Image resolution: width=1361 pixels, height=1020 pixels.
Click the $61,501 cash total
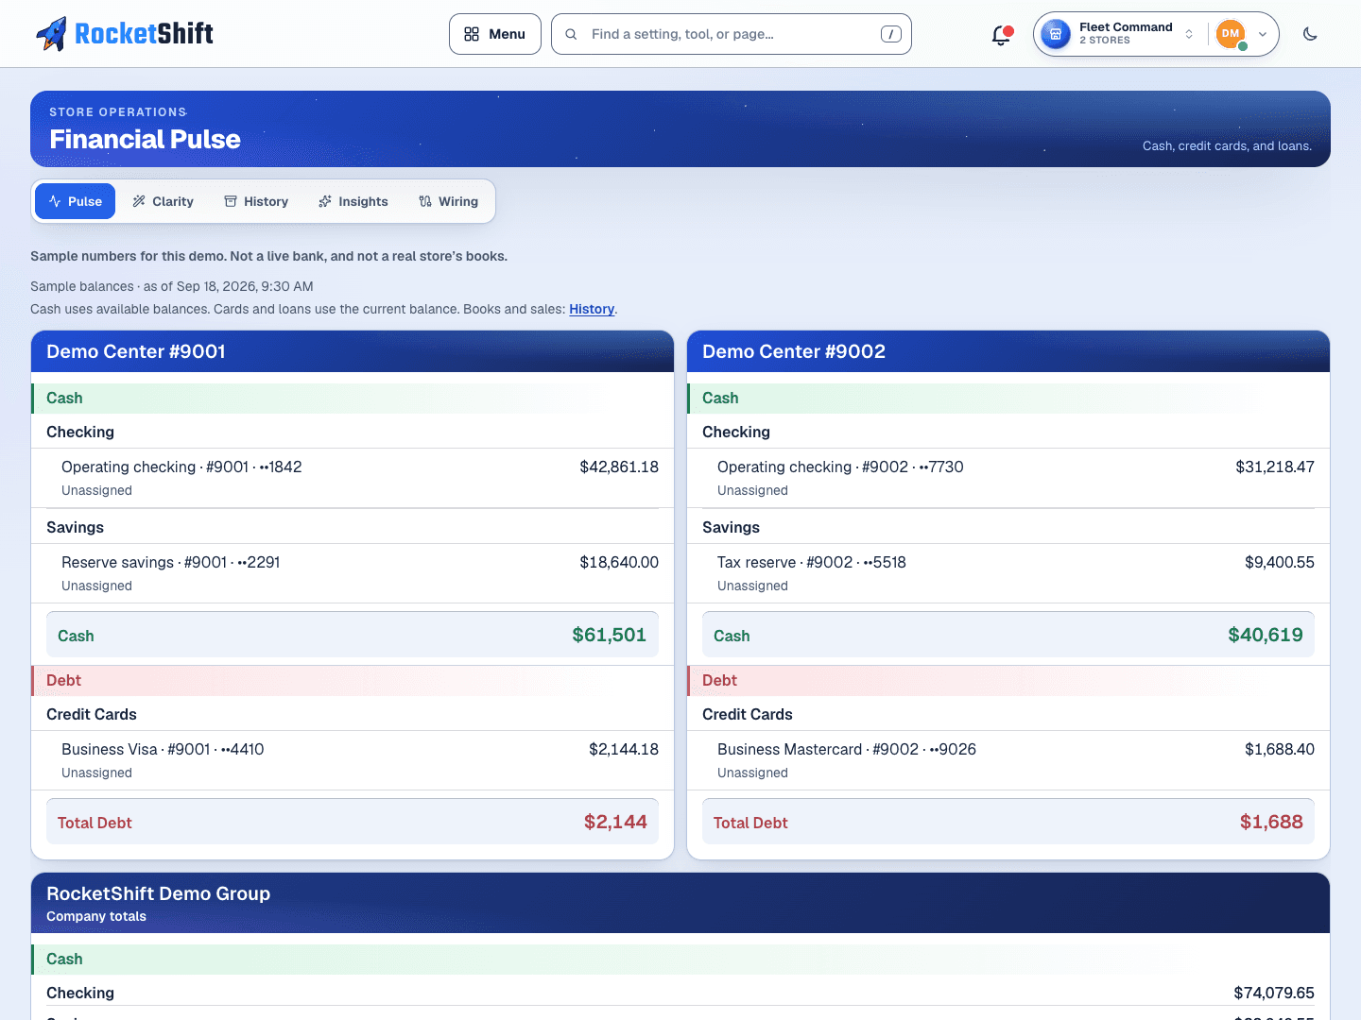coord(610,635)
